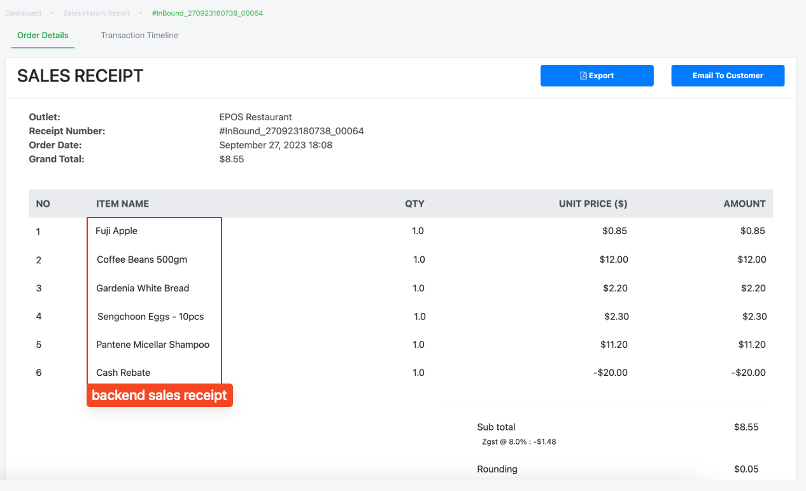Go to Dashboard breadcrumb
The image size is (806, 491).
24,13
